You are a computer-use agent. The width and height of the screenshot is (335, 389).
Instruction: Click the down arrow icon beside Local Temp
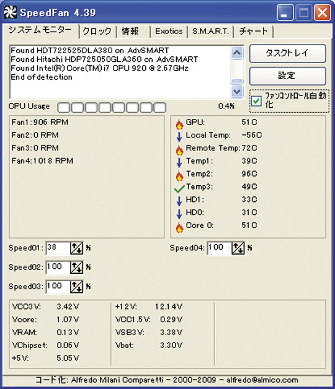click(179, 137)
